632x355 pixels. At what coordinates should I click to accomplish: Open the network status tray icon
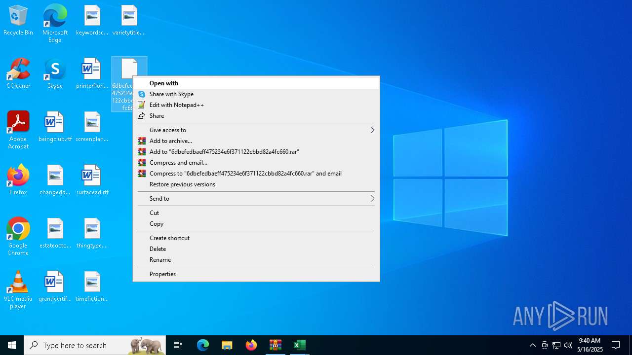click(556, 345)
